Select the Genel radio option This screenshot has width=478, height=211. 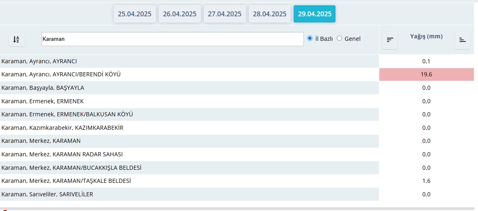(339, 38)
